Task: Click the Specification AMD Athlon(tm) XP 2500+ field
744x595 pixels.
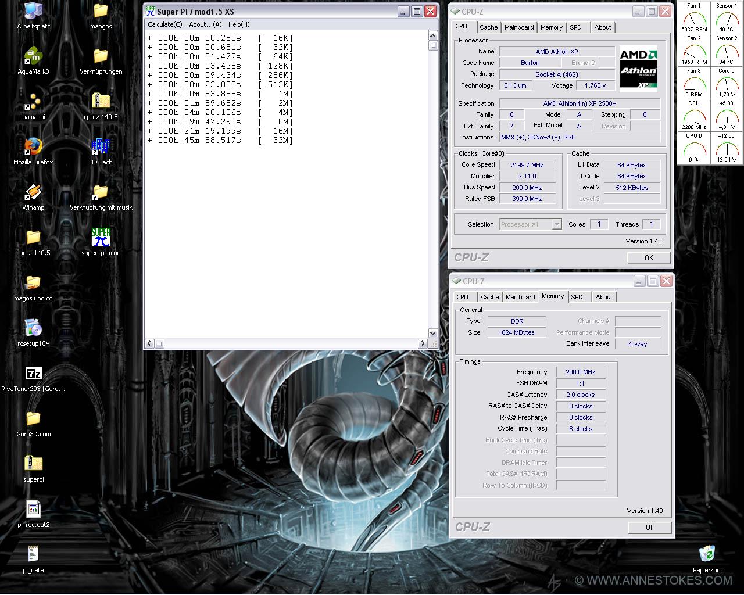Action: [x=580, y=103]
